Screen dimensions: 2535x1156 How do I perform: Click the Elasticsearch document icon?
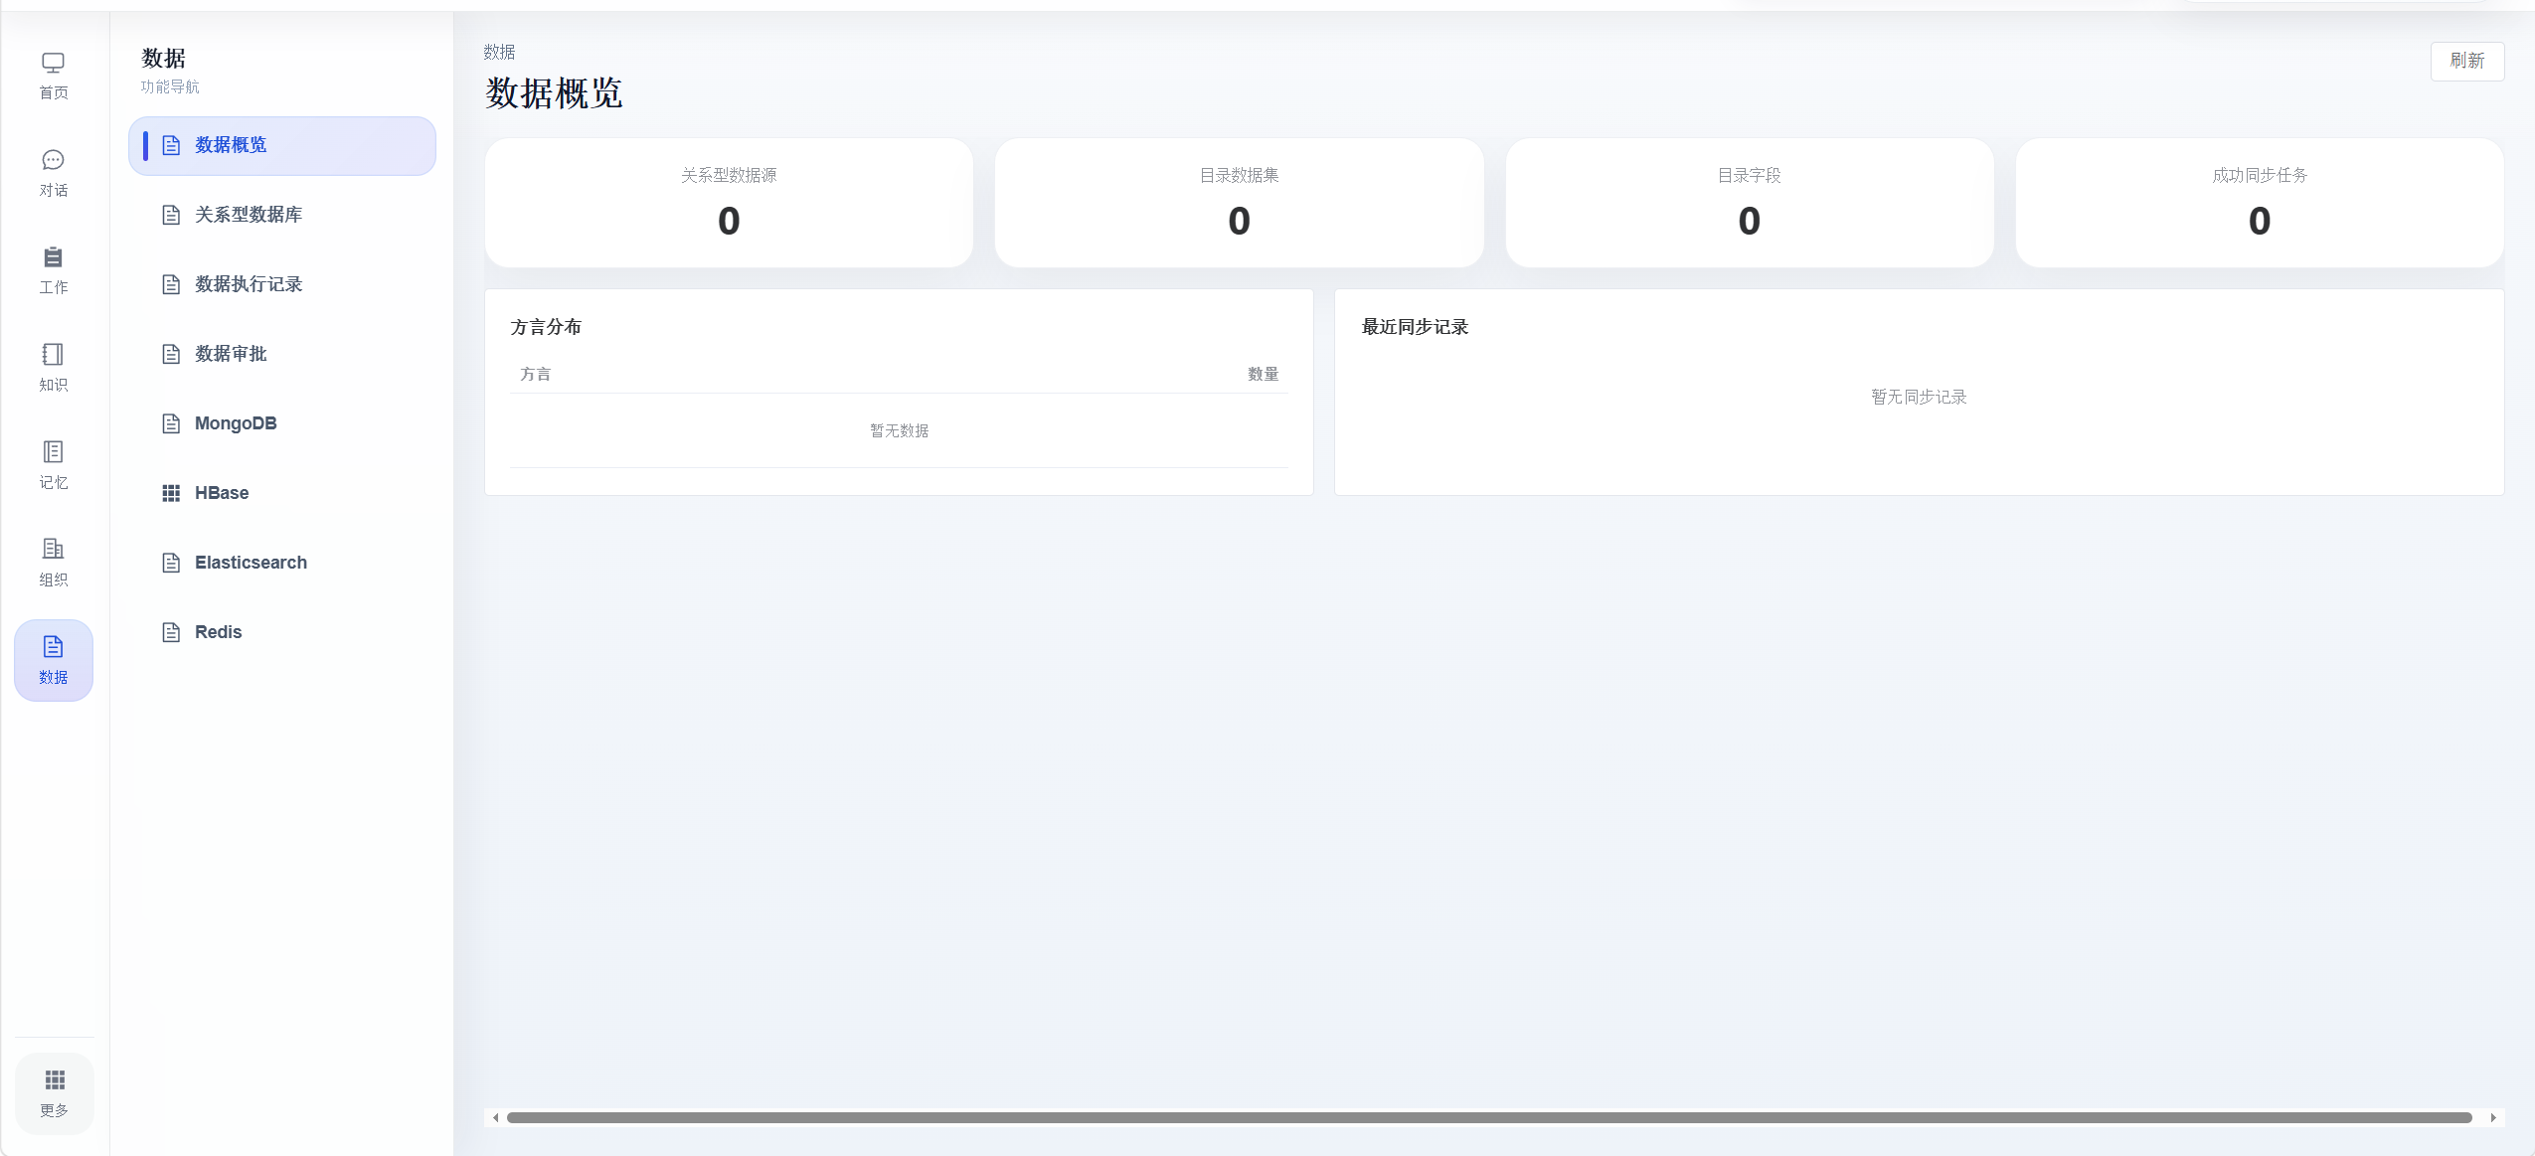click(171, 563)
